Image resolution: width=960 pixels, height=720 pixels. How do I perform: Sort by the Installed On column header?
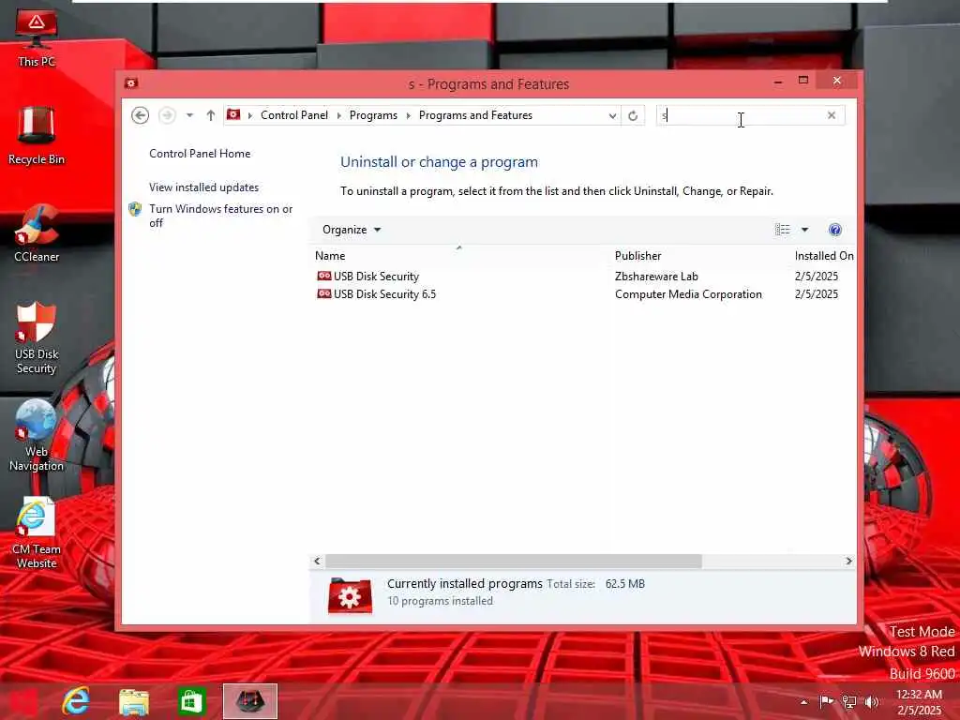[x=824, y=256]
